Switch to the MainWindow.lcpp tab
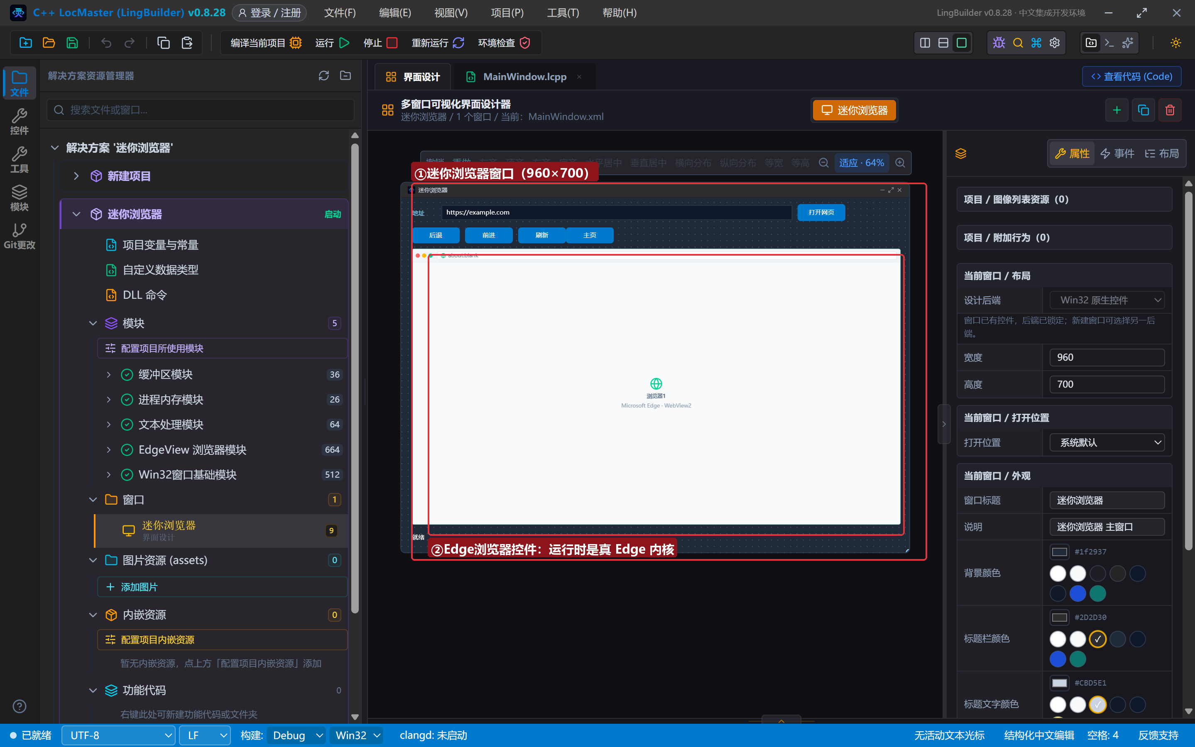 (x=524, y=77)
